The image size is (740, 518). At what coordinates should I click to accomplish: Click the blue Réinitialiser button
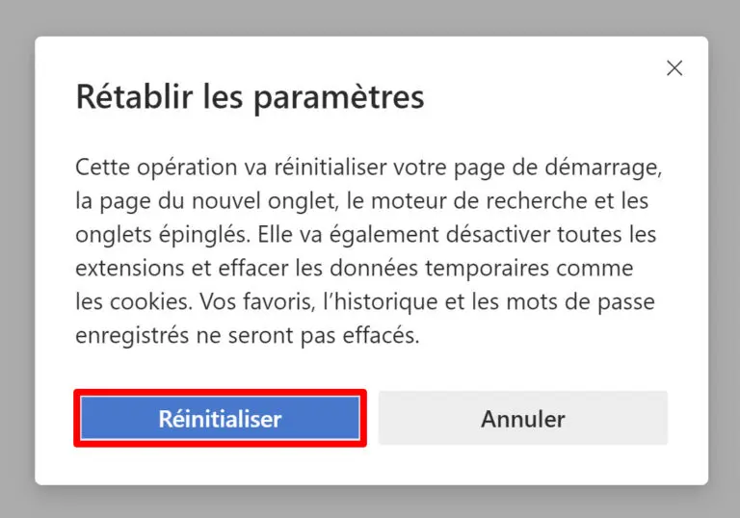click(220, 419)
